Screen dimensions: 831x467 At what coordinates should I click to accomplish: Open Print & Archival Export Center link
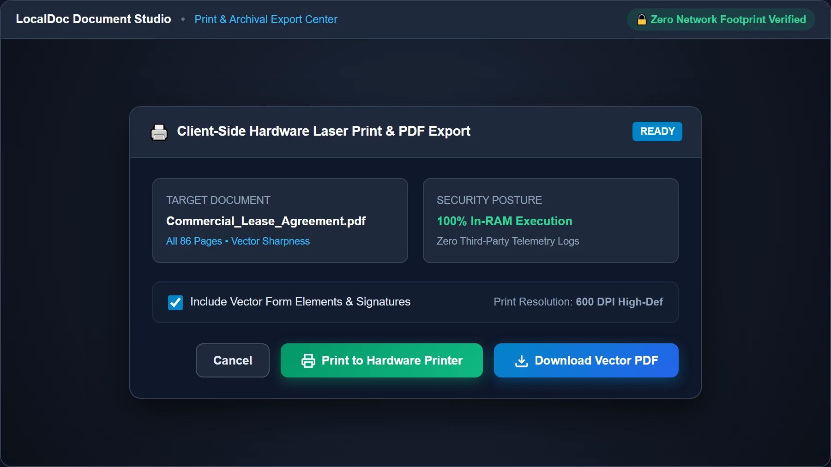(266, 19)
